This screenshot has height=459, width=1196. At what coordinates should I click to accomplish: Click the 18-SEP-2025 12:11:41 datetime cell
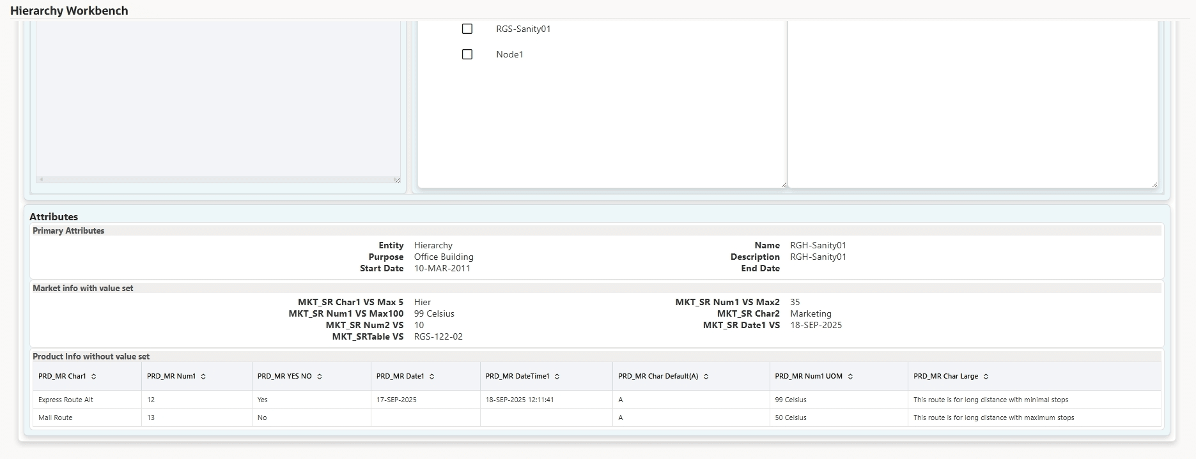(x=547, y=400)
